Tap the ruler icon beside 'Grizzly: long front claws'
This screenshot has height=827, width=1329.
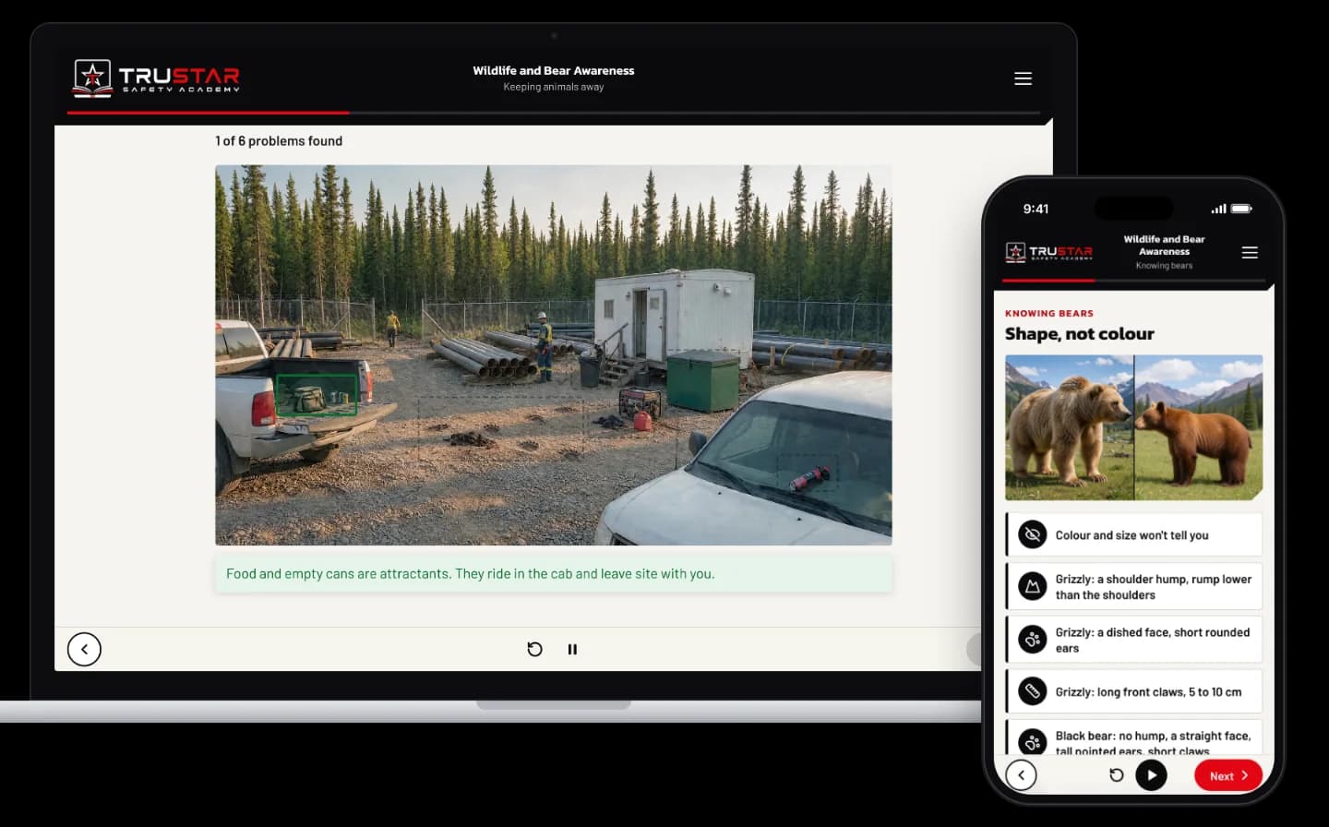(1033, 691)
